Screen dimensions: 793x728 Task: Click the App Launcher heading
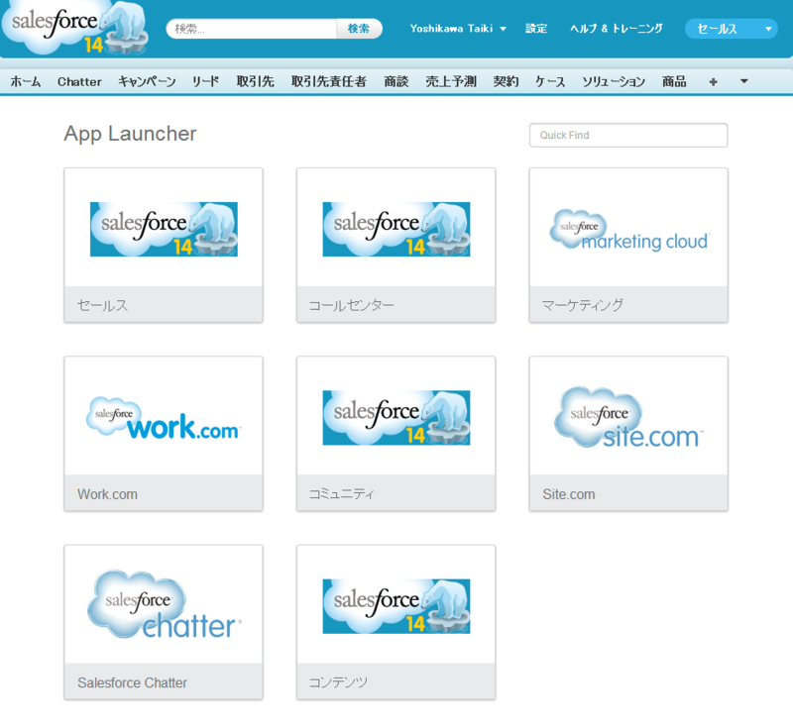pos(130,134)
